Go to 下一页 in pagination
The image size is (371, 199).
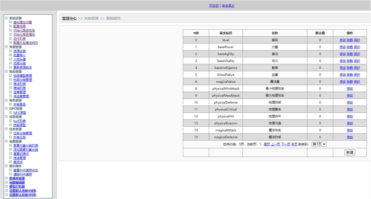coord(285,144)
